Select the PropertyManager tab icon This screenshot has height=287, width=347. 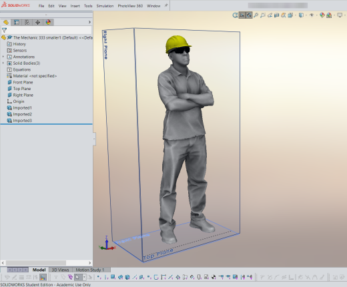pos(17,22)
